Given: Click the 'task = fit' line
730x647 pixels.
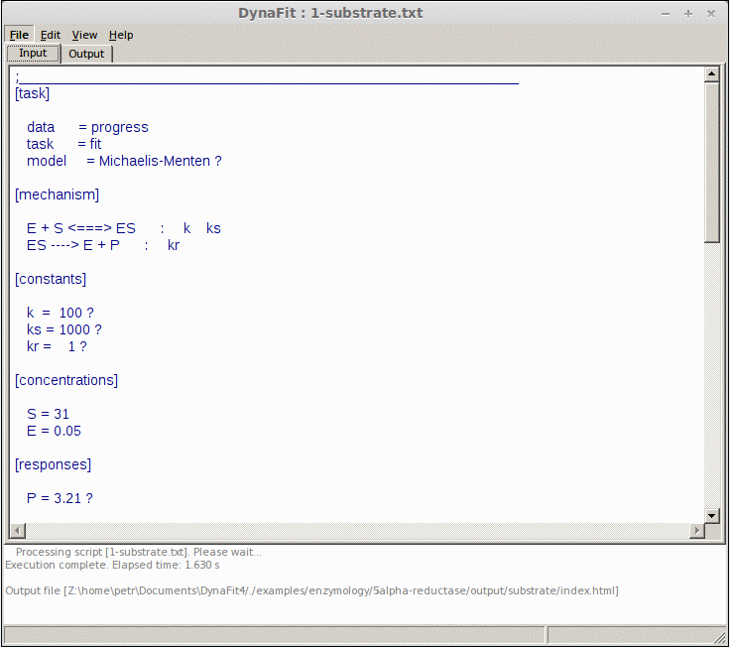Looking at the screenshot, I should [63, 144].
